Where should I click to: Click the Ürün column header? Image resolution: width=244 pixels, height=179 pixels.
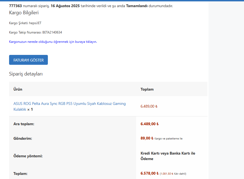[x=18, y=89]
